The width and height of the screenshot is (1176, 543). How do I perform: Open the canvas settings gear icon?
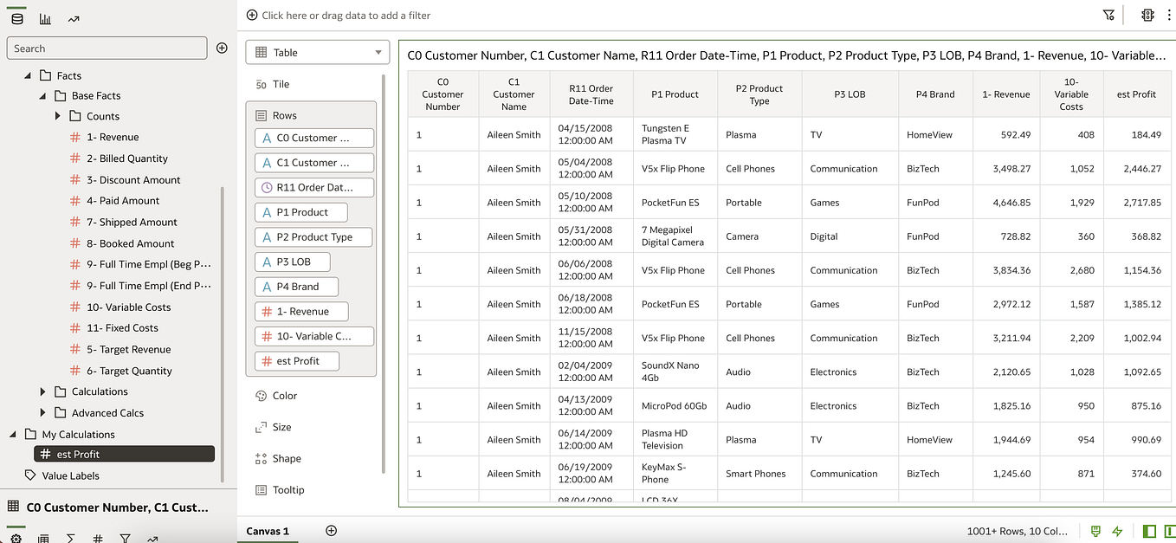[16, 538]
